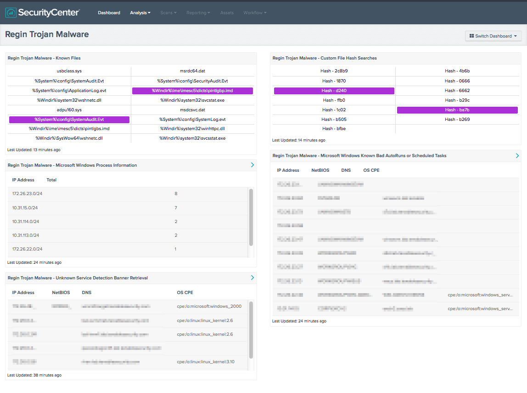527x393 pixels.
Task: Click highlighted Hash - d240 cell
Action: pyautogui.click(x=334, y=91)
